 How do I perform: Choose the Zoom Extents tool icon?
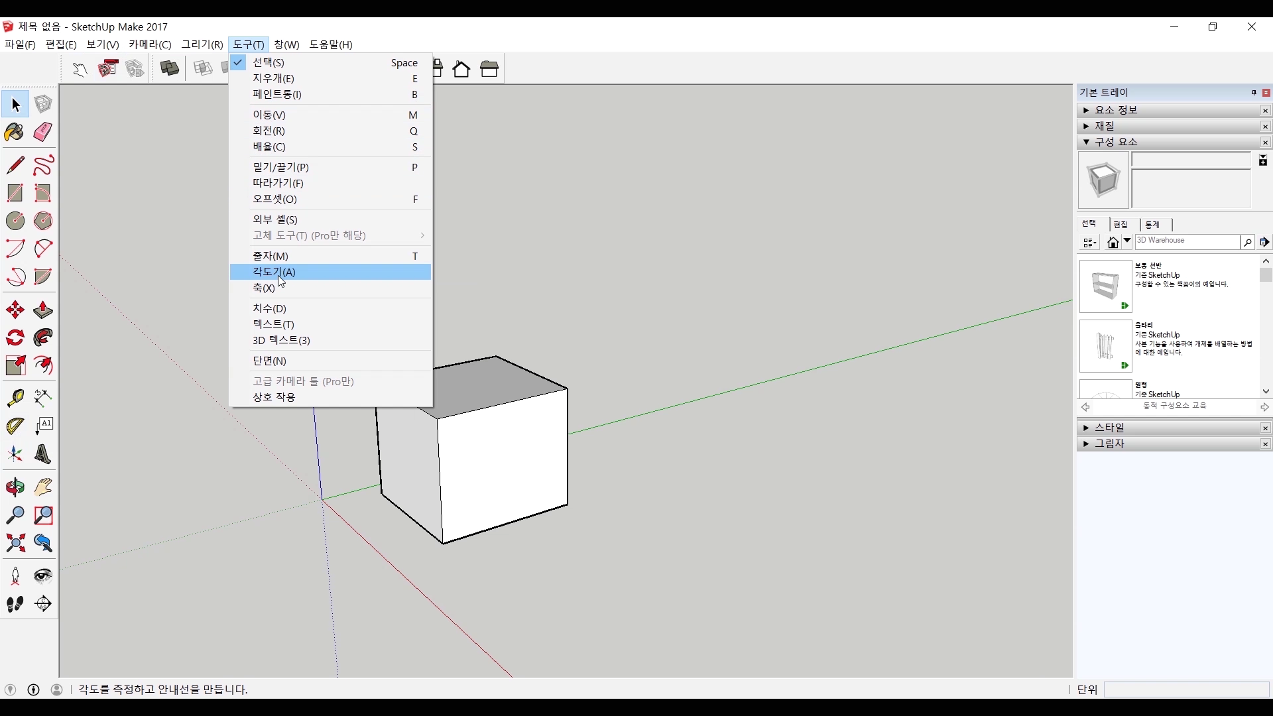[15, 544]
